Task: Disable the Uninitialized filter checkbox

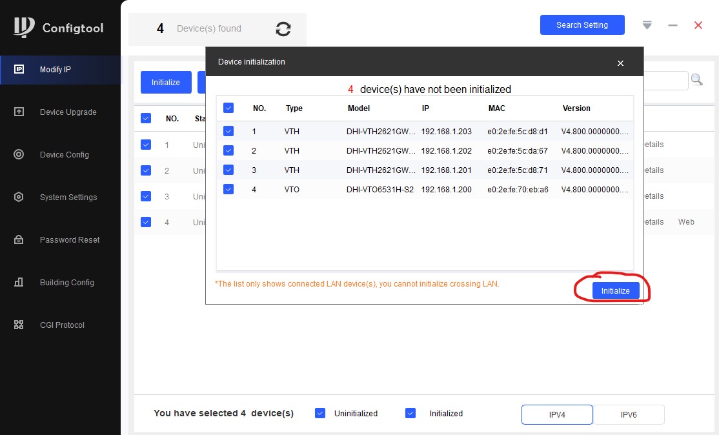Action: [320, 414]
